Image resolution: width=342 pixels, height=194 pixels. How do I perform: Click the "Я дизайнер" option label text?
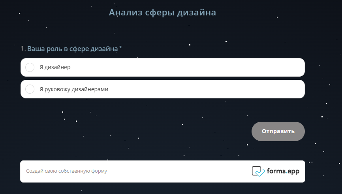pyautogui.click(x=55, y=68)
